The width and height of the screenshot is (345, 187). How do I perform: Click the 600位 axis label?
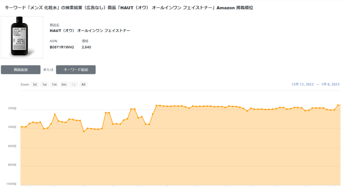(x=12, y=146)
